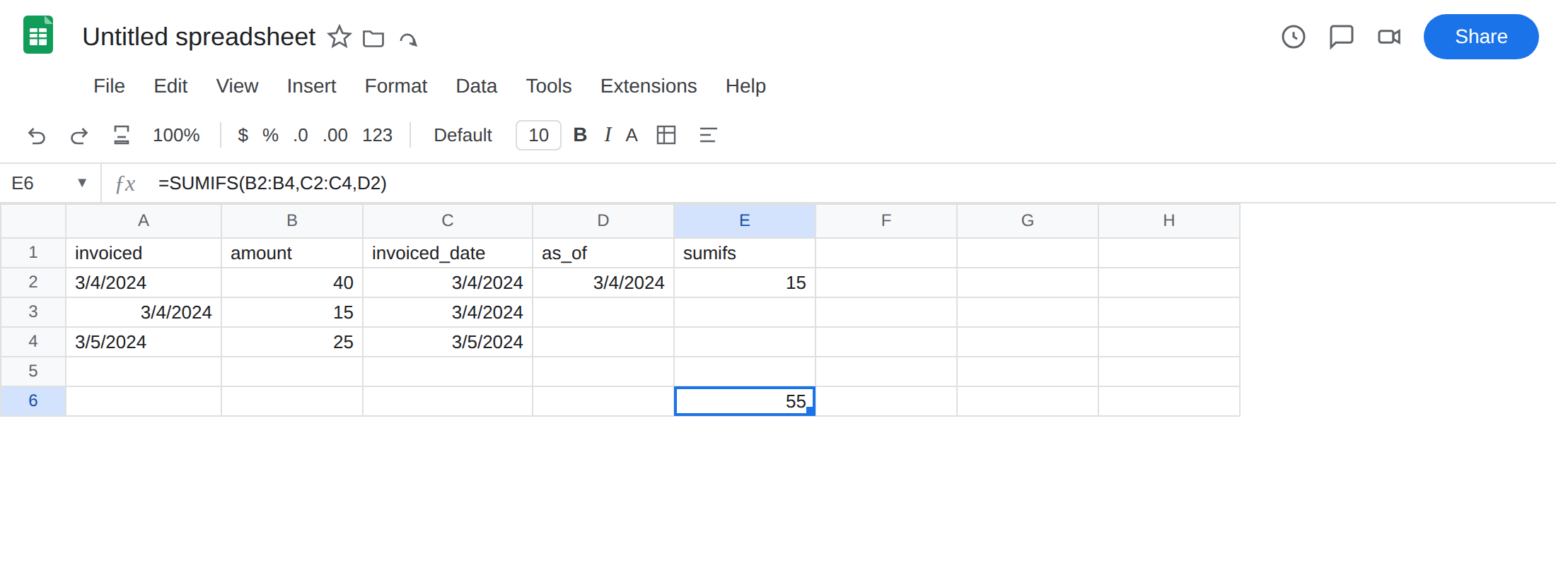Screen dimensions: 1556x565
Task: Select column D header
Action: [x=603, y=221]
